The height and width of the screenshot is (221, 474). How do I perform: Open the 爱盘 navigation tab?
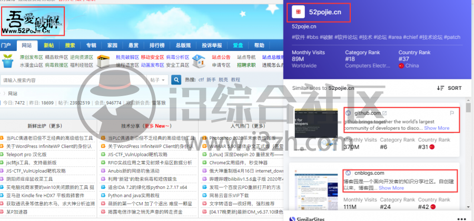pyautogui.click(x=238, y=46)
